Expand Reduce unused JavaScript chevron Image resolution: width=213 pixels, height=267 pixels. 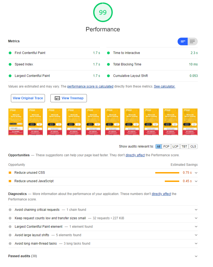(x=196, y=181)
